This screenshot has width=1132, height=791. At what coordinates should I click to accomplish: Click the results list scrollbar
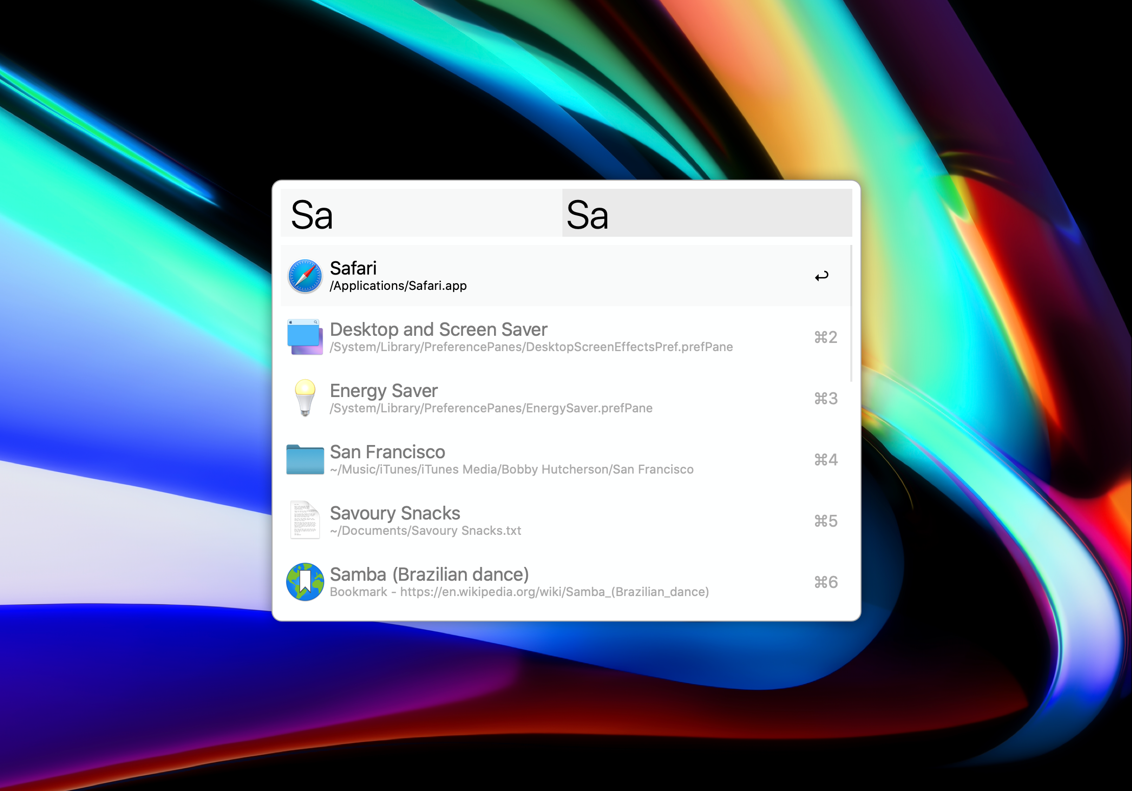click(x=851, y=313)
